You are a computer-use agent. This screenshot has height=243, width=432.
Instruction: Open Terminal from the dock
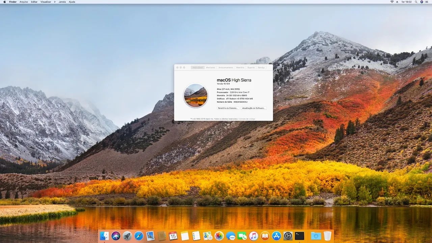point(299,236)
